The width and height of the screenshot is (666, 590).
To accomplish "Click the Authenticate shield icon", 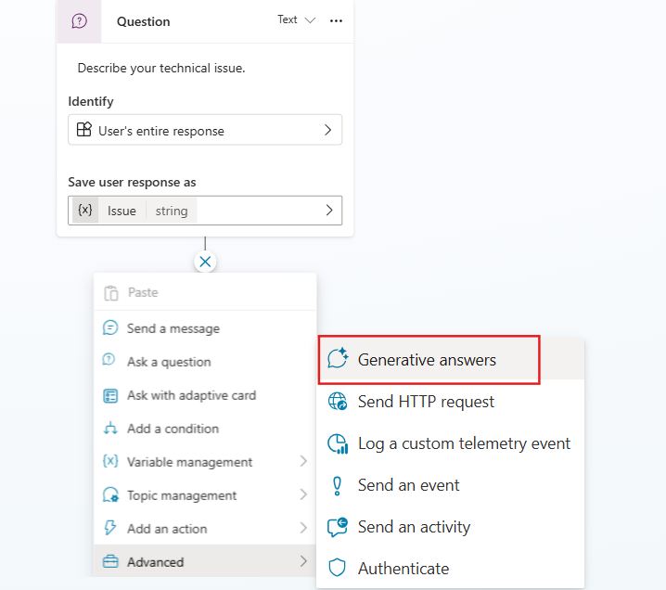I will pos(338,568).
